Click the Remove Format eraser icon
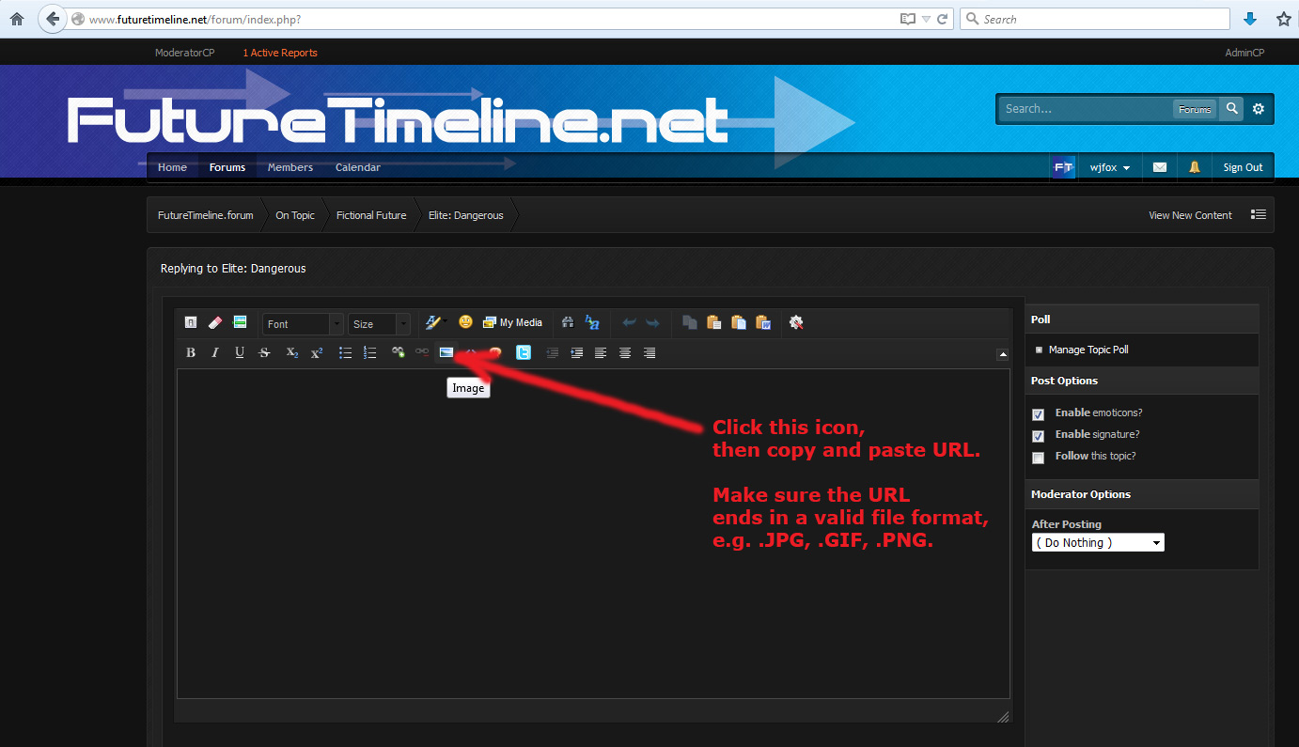Screen dimensions: 1299x747 pos(215,322)
